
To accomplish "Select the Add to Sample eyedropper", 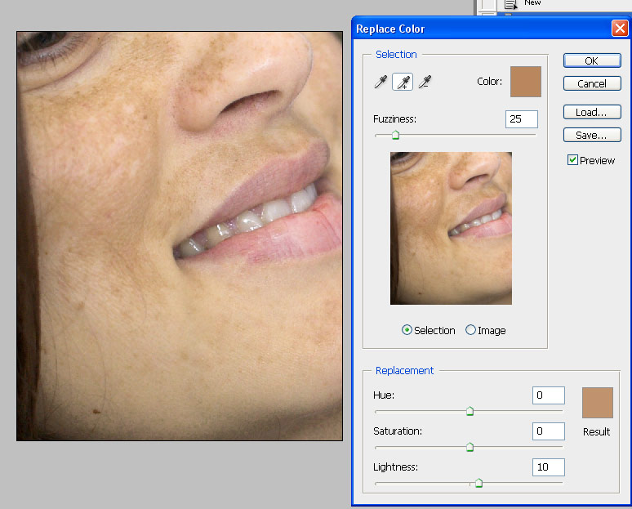I will [x=403, y=82].
